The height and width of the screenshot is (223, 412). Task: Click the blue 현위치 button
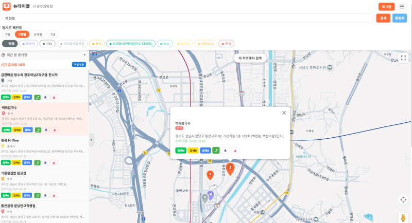(x=400, y=18)
